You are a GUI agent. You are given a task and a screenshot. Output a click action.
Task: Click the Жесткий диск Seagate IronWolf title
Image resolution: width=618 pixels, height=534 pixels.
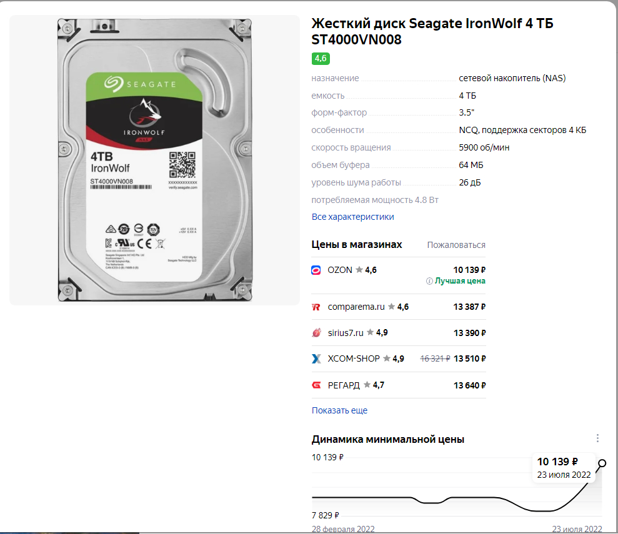click(x=432, y=31)
